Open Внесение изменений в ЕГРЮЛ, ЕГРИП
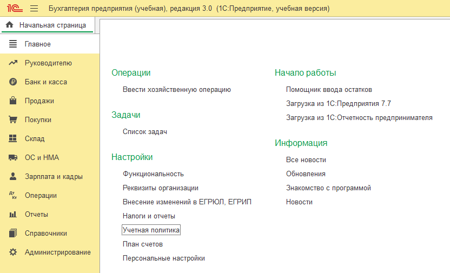The width and height of the screenshot is (450, 273). [187, 202]
